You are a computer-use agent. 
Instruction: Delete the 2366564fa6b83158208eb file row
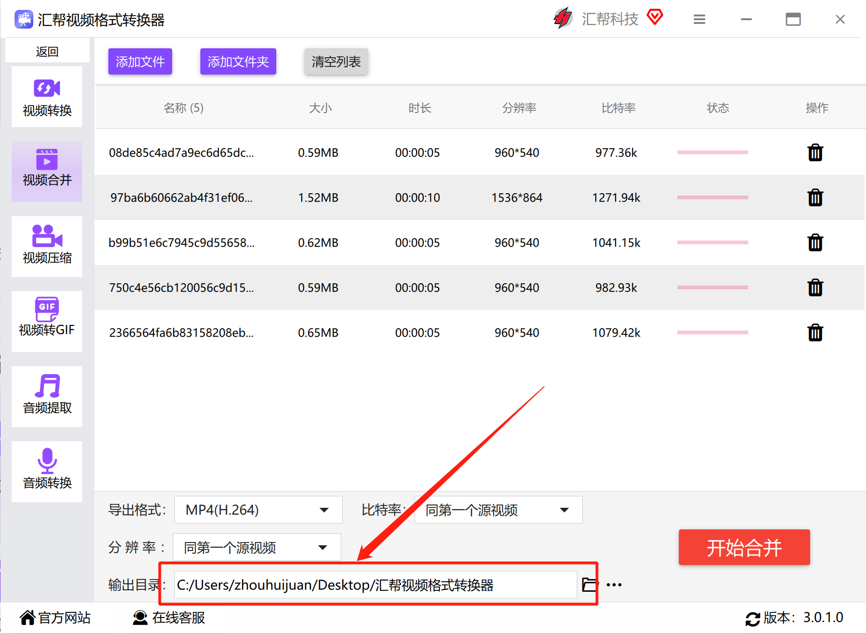[815, 332]
